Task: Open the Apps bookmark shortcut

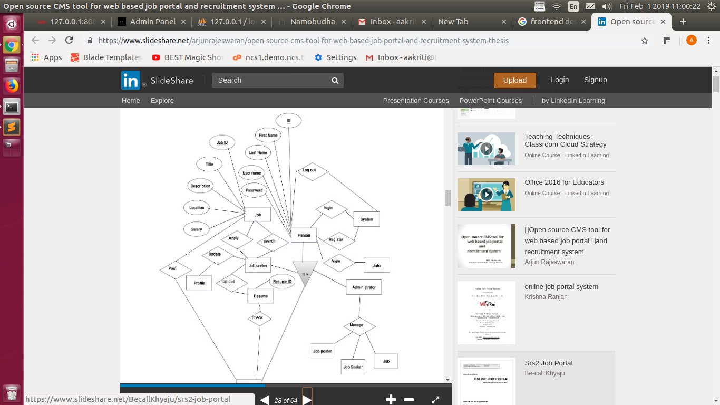Action: coord(47,57)
